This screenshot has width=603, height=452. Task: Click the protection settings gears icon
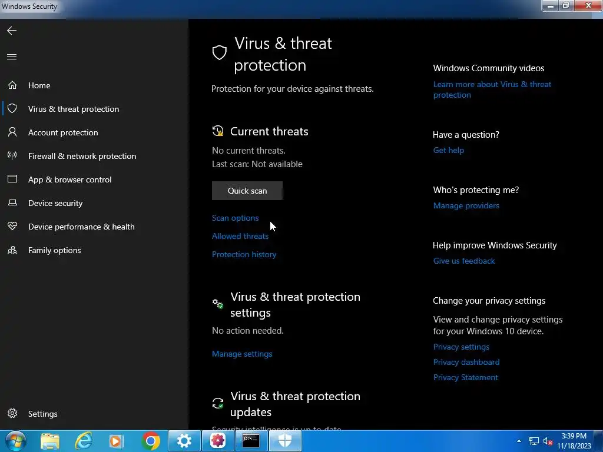click(218, 304)
